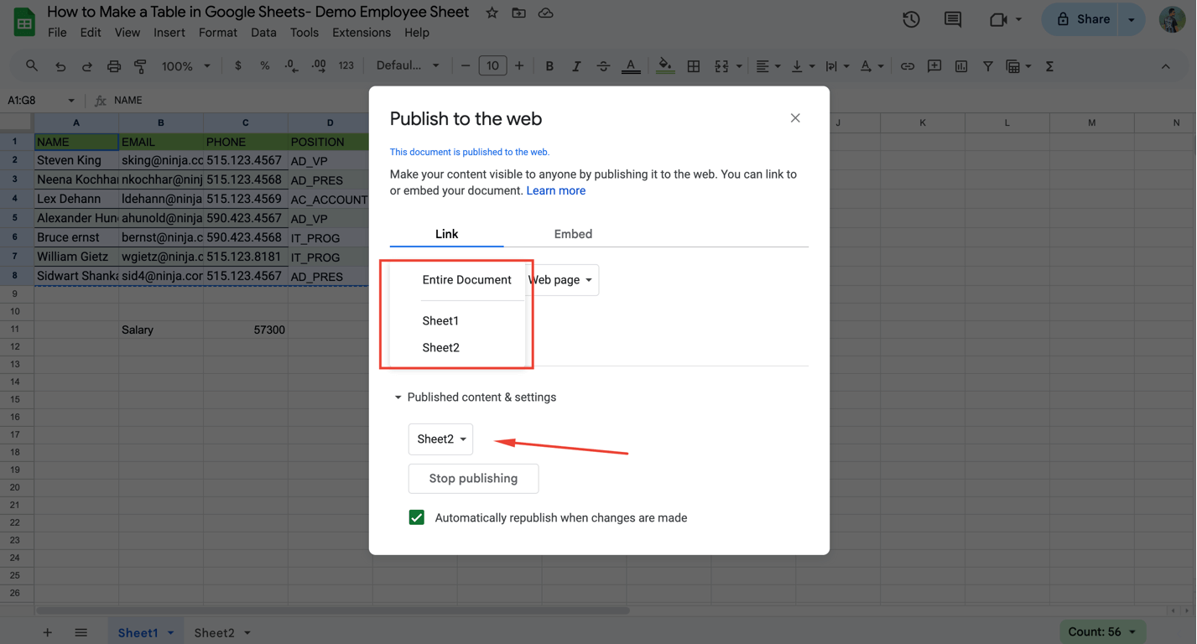Open the name box A1:G8 dropdown
The height and width of the screenshot is (644, 1197).
tap(70, 101)
